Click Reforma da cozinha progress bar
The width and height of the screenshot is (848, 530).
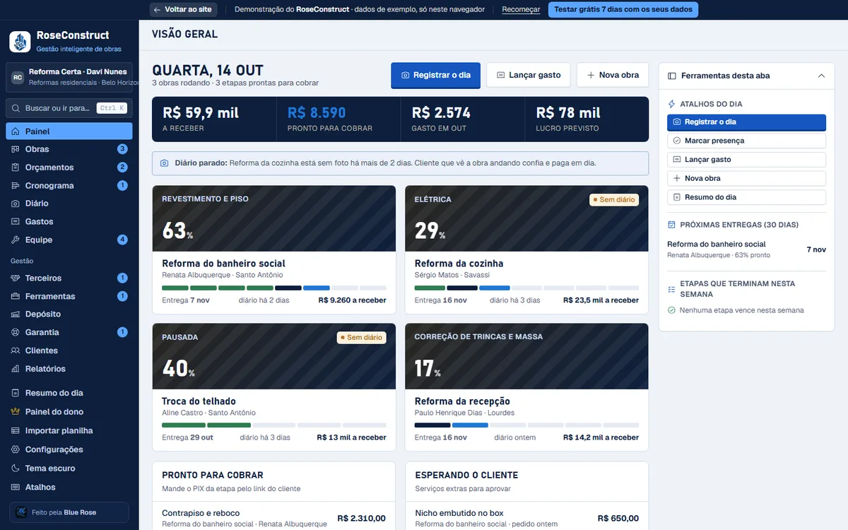coord(526,288)
